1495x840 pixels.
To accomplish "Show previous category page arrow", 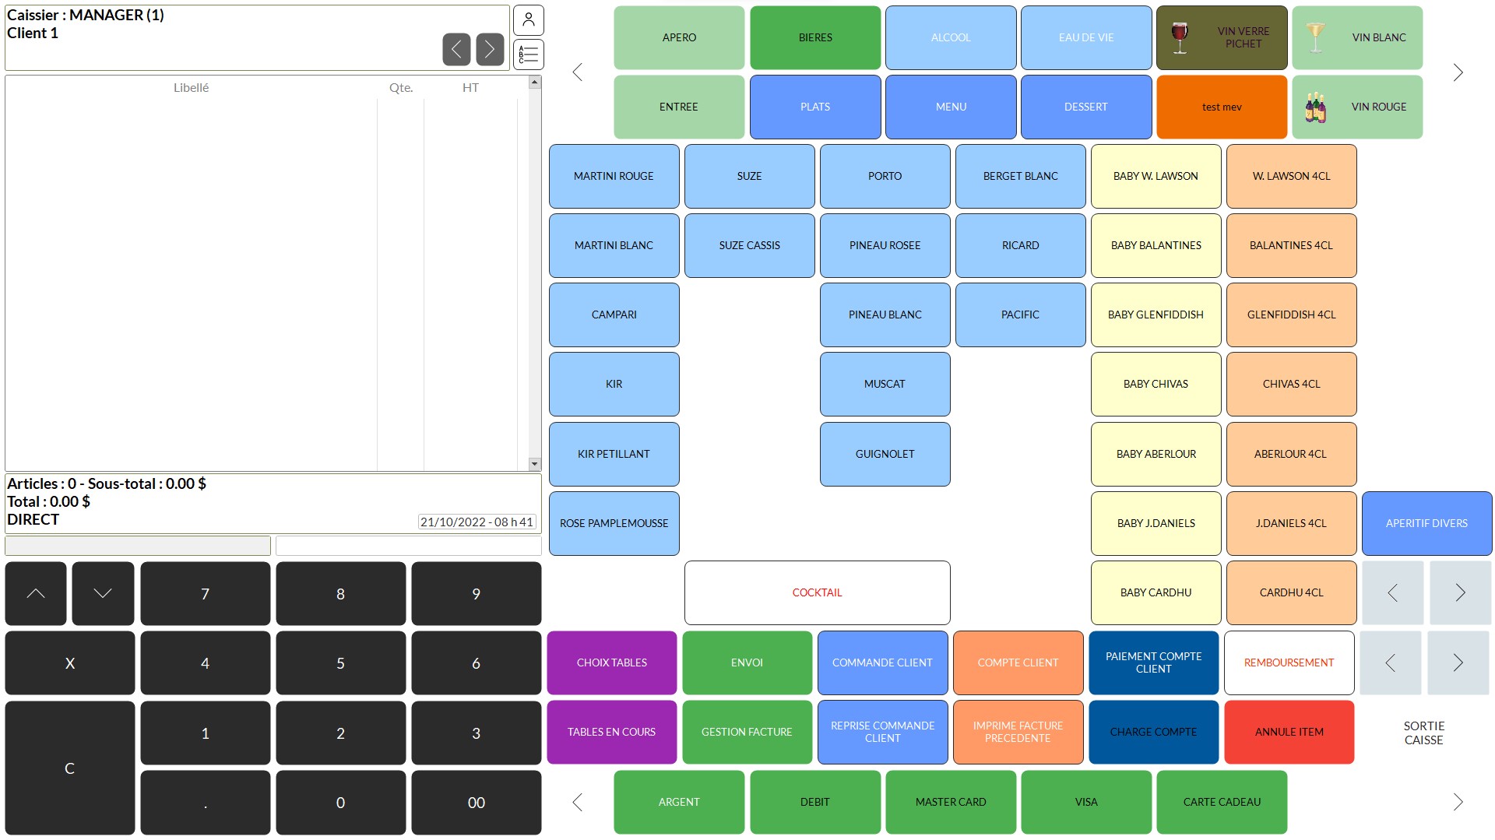I will [x=578, y=72].
